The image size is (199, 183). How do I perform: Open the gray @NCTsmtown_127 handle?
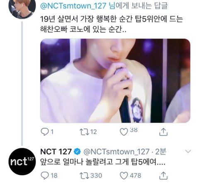(x=116, y=152)
